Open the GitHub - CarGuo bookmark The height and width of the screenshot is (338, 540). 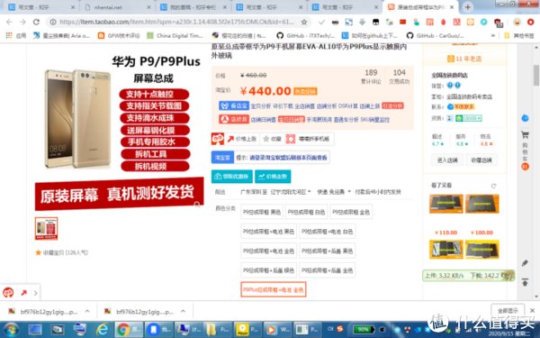pos(436,35)
